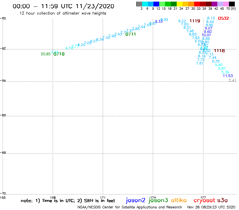
Task: Click the Nov 26 08:29:23 timestamp
Action: pyautogui.click(x=211, y=207)
